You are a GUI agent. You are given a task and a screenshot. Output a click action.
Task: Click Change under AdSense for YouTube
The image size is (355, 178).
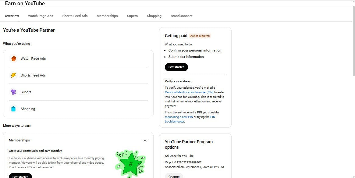(174, 176)
